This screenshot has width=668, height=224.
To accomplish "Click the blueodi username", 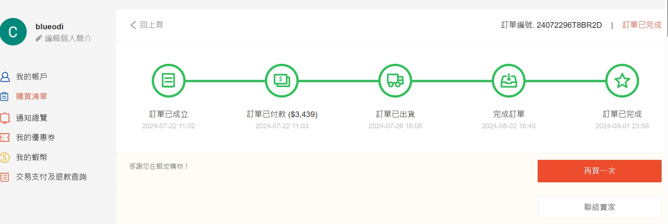I will 50,27.
